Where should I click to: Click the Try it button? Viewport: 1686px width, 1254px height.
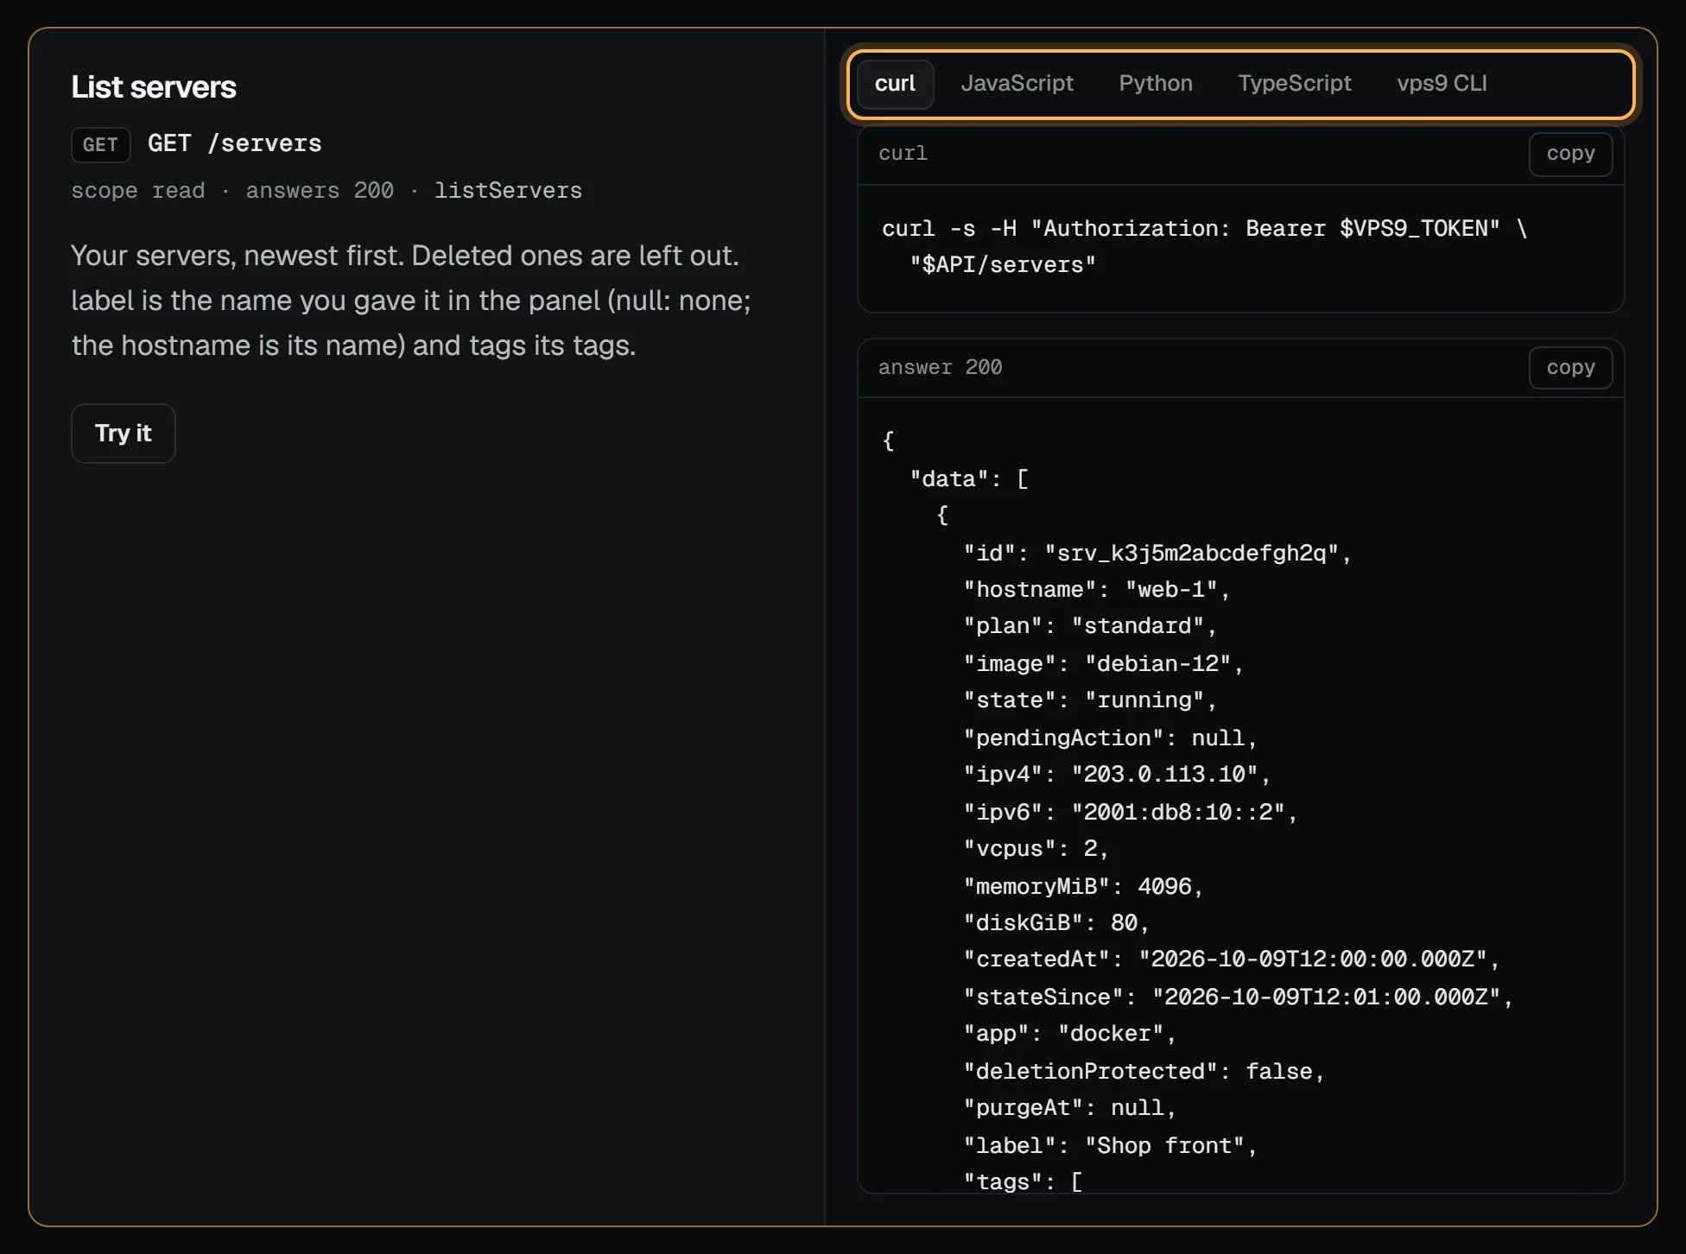(124, 434)
